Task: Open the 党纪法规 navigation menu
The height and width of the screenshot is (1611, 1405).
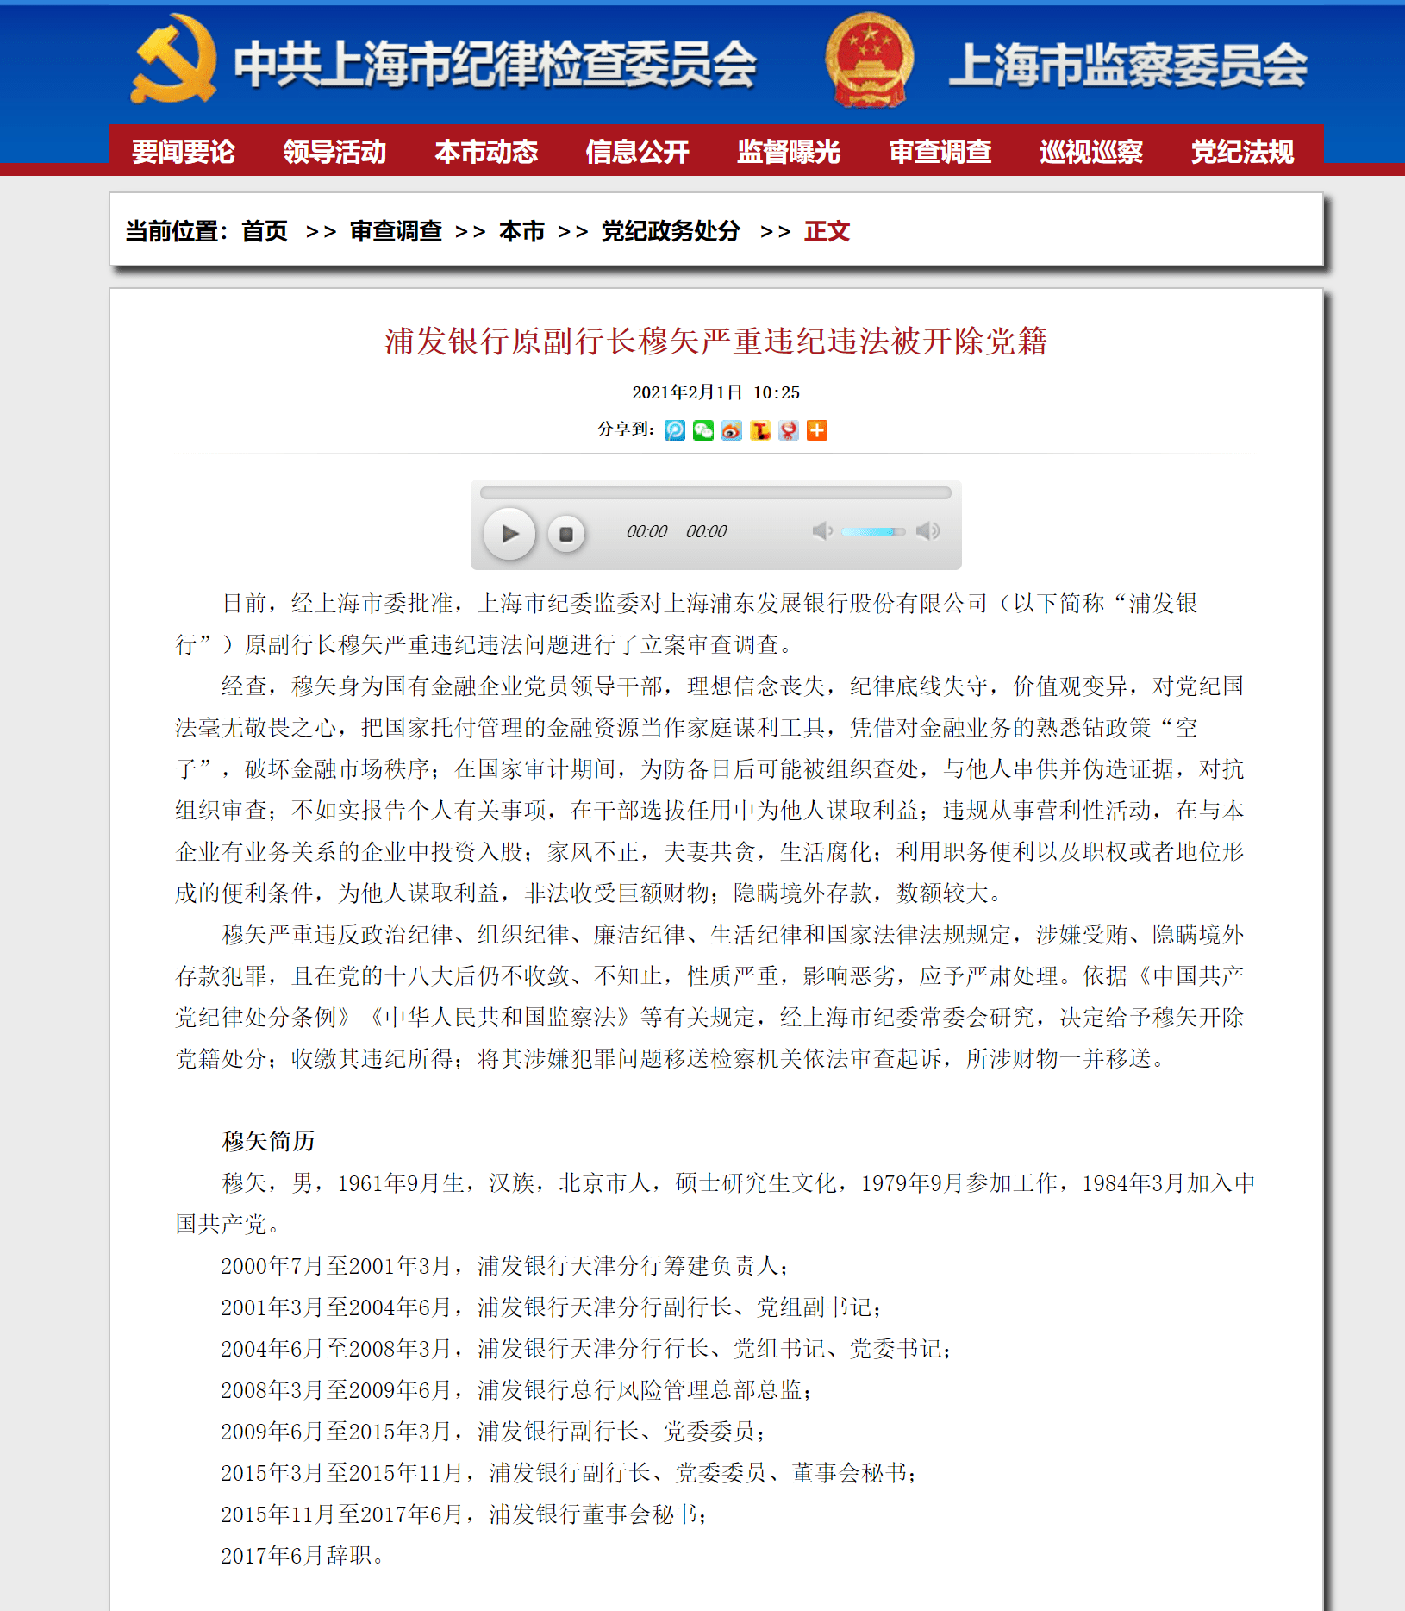Action: point(1241,151)
